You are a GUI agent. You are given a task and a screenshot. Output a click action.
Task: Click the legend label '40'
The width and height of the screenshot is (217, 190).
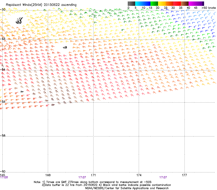point(188,8)
